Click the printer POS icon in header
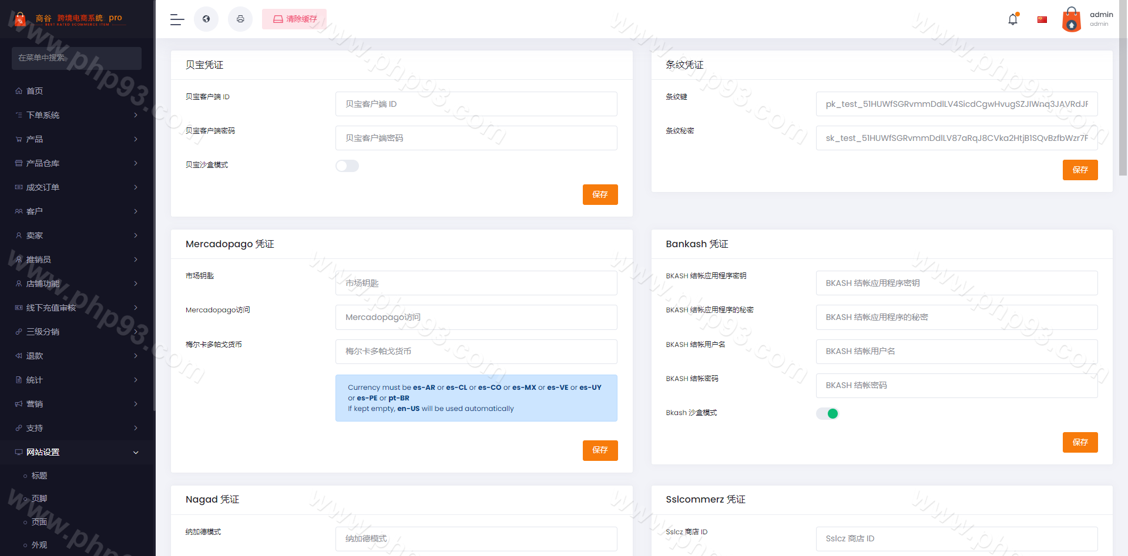Screen dimensions: 1128x556 click(x=240, y=19)
